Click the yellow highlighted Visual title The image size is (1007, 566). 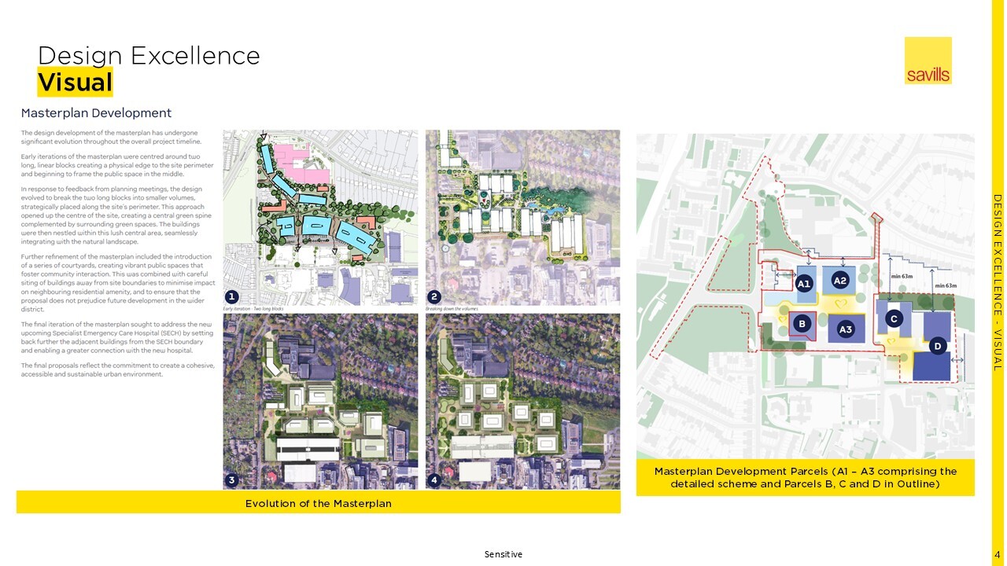coord(76,82)
